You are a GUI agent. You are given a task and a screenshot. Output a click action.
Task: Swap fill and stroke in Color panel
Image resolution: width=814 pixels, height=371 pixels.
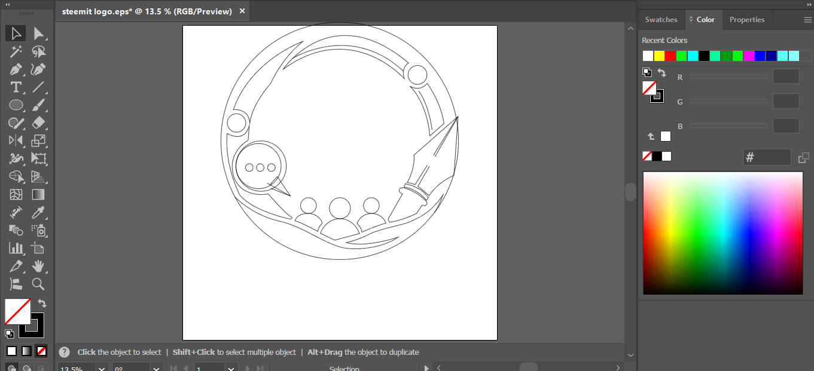tap(661, 73)
